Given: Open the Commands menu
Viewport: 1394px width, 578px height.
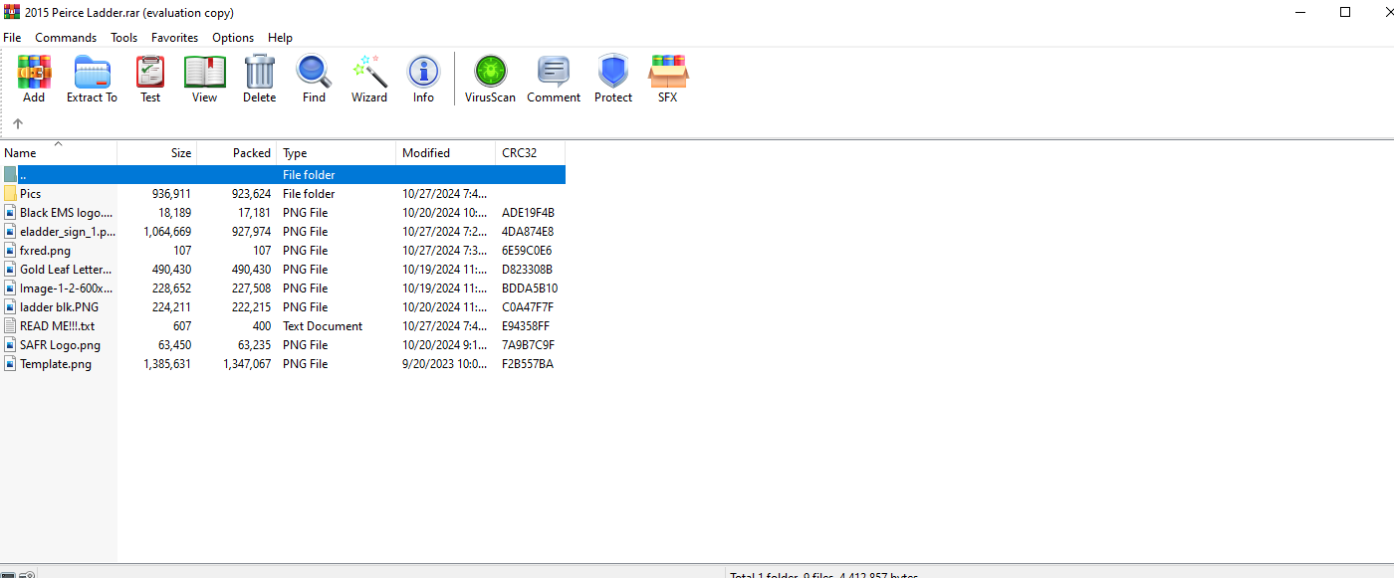Looking at the screenshot, I should tap(66, 38).
